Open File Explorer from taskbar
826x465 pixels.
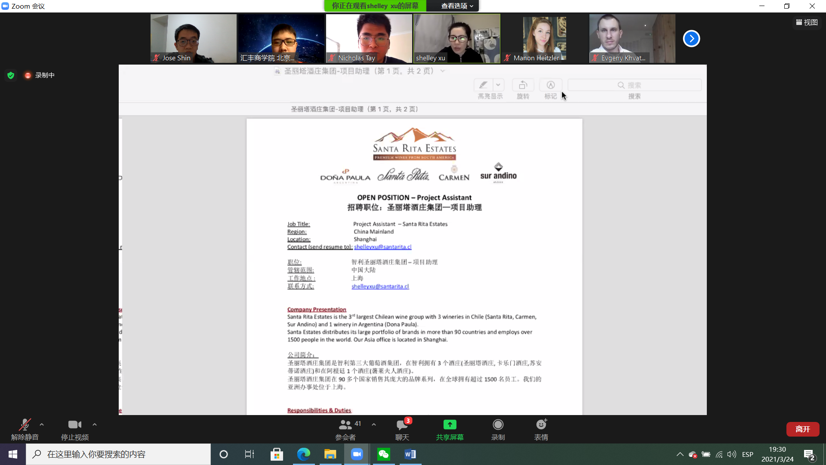(330, 454)
